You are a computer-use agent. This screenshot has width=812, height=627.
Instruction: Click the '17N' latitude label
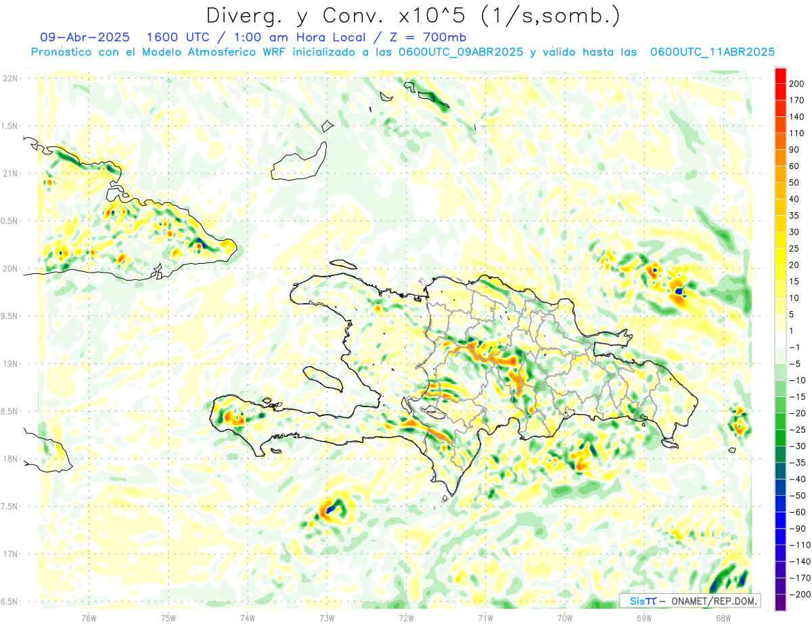click(x=9, y=554)
